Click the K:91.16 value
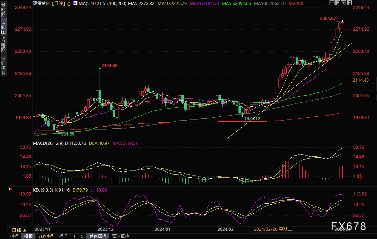377x239 pixels. coord(62,190)
